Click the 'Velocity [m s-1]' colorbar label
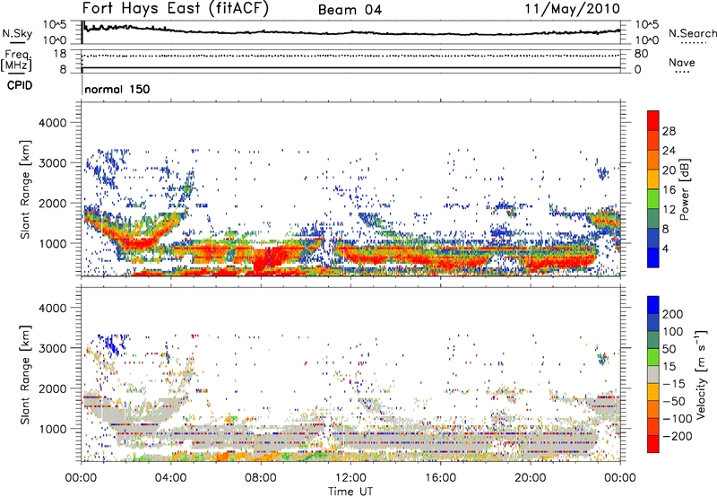Screen dimensions: 717x497 click(701, 374)
